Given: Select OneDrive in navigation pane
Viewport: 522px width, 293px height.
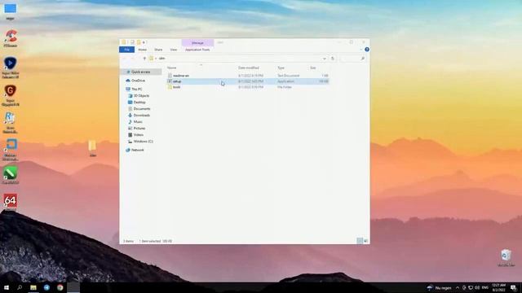Looking at the screenshot, I should point(138,81).
